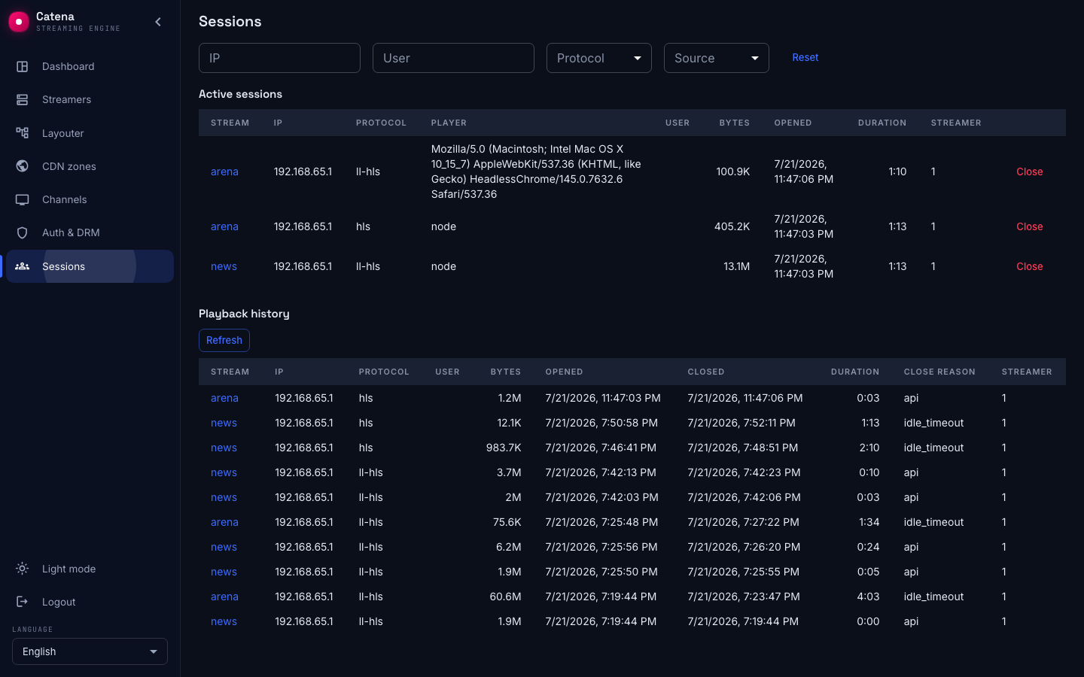1084x677 pixels.
Task: Click the User filter input field
Action: click(453, 58)
